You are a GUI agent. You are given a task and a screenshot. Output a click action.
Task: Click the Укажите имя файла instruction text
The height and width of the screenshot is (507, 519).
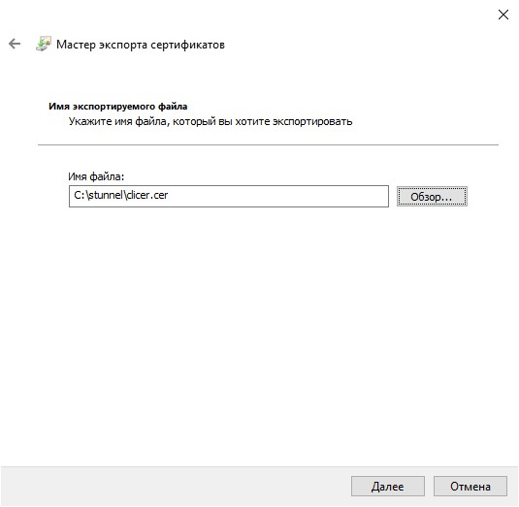click(211, 122)
